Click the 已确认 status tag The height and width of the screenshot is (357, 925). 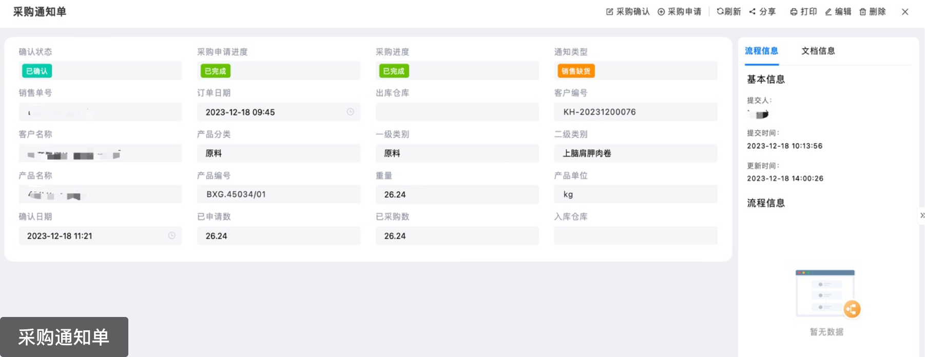(37, 71)
